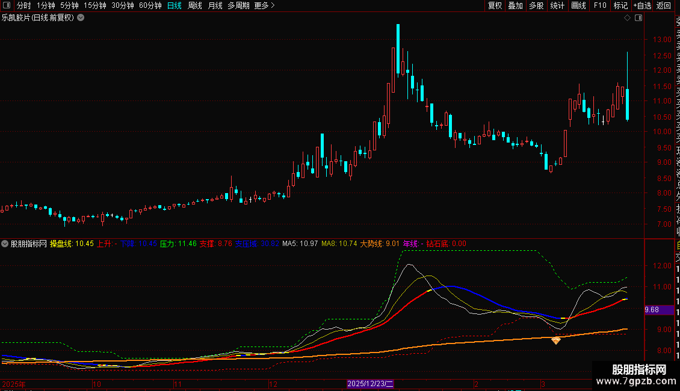Open the F10 company info
This screenshot has width=680, height=391.
600,5
